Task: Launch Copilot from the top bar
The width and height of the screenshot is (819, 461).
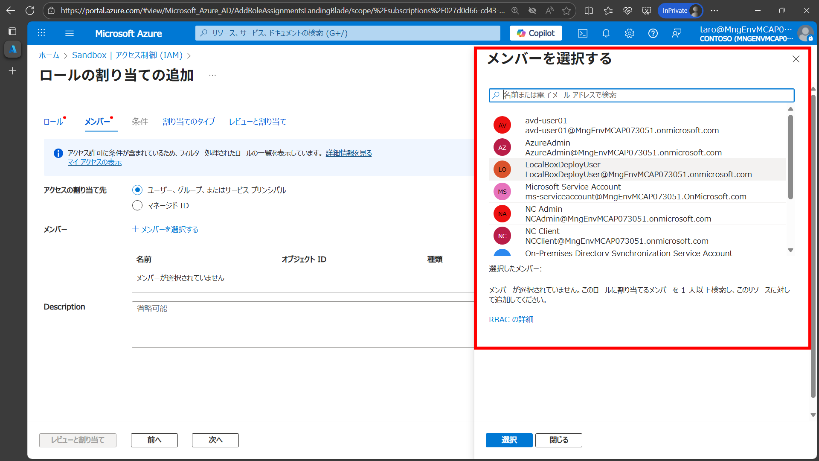Action: pos(536,33)
